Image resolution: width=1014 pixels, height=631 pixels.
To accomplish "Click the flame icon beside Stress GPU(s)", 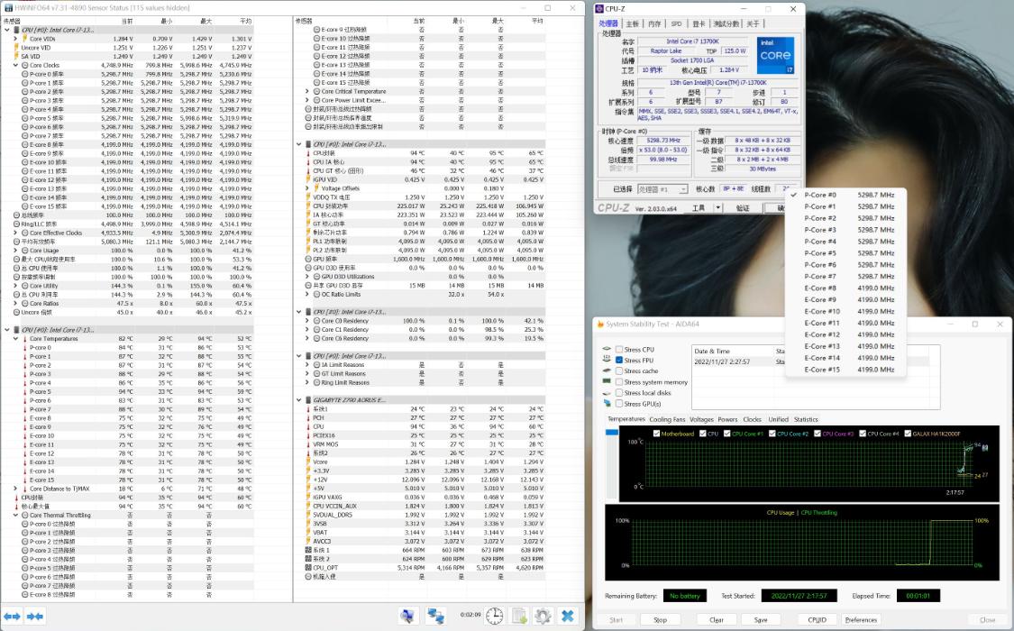I will (607, 403).
